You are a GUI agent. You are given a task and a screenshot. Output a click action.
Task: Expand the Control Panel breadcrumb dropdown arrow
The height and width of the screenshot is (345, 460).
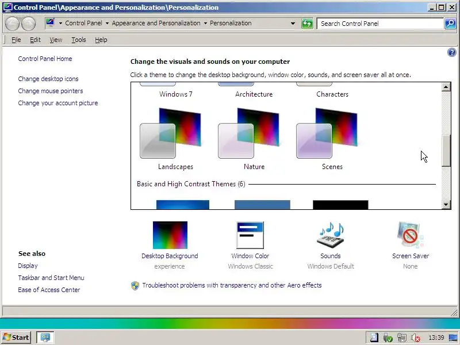[x=107, y=23]
